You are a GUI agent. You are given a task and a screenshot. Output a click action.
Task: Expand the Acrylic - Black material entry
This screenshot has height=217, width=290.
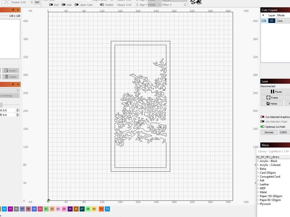coord(258,161)
